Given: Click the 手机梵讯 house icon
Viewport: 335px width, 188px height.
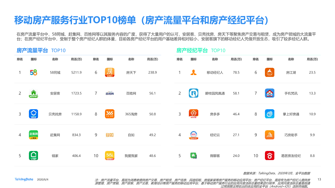Looking at the screenshot, I should click(x=269, y=93).
